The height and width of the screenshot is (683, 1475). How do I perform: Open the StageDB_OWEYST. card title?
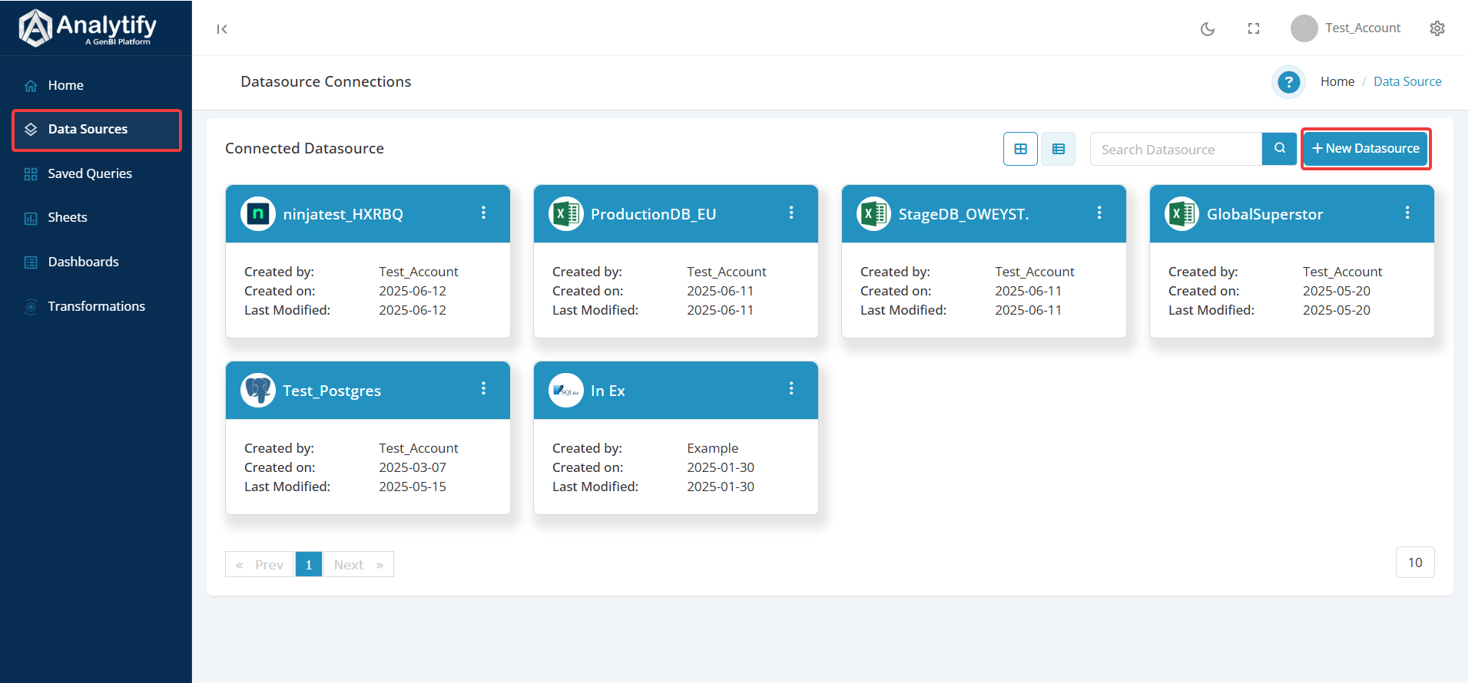pos(964,214)
